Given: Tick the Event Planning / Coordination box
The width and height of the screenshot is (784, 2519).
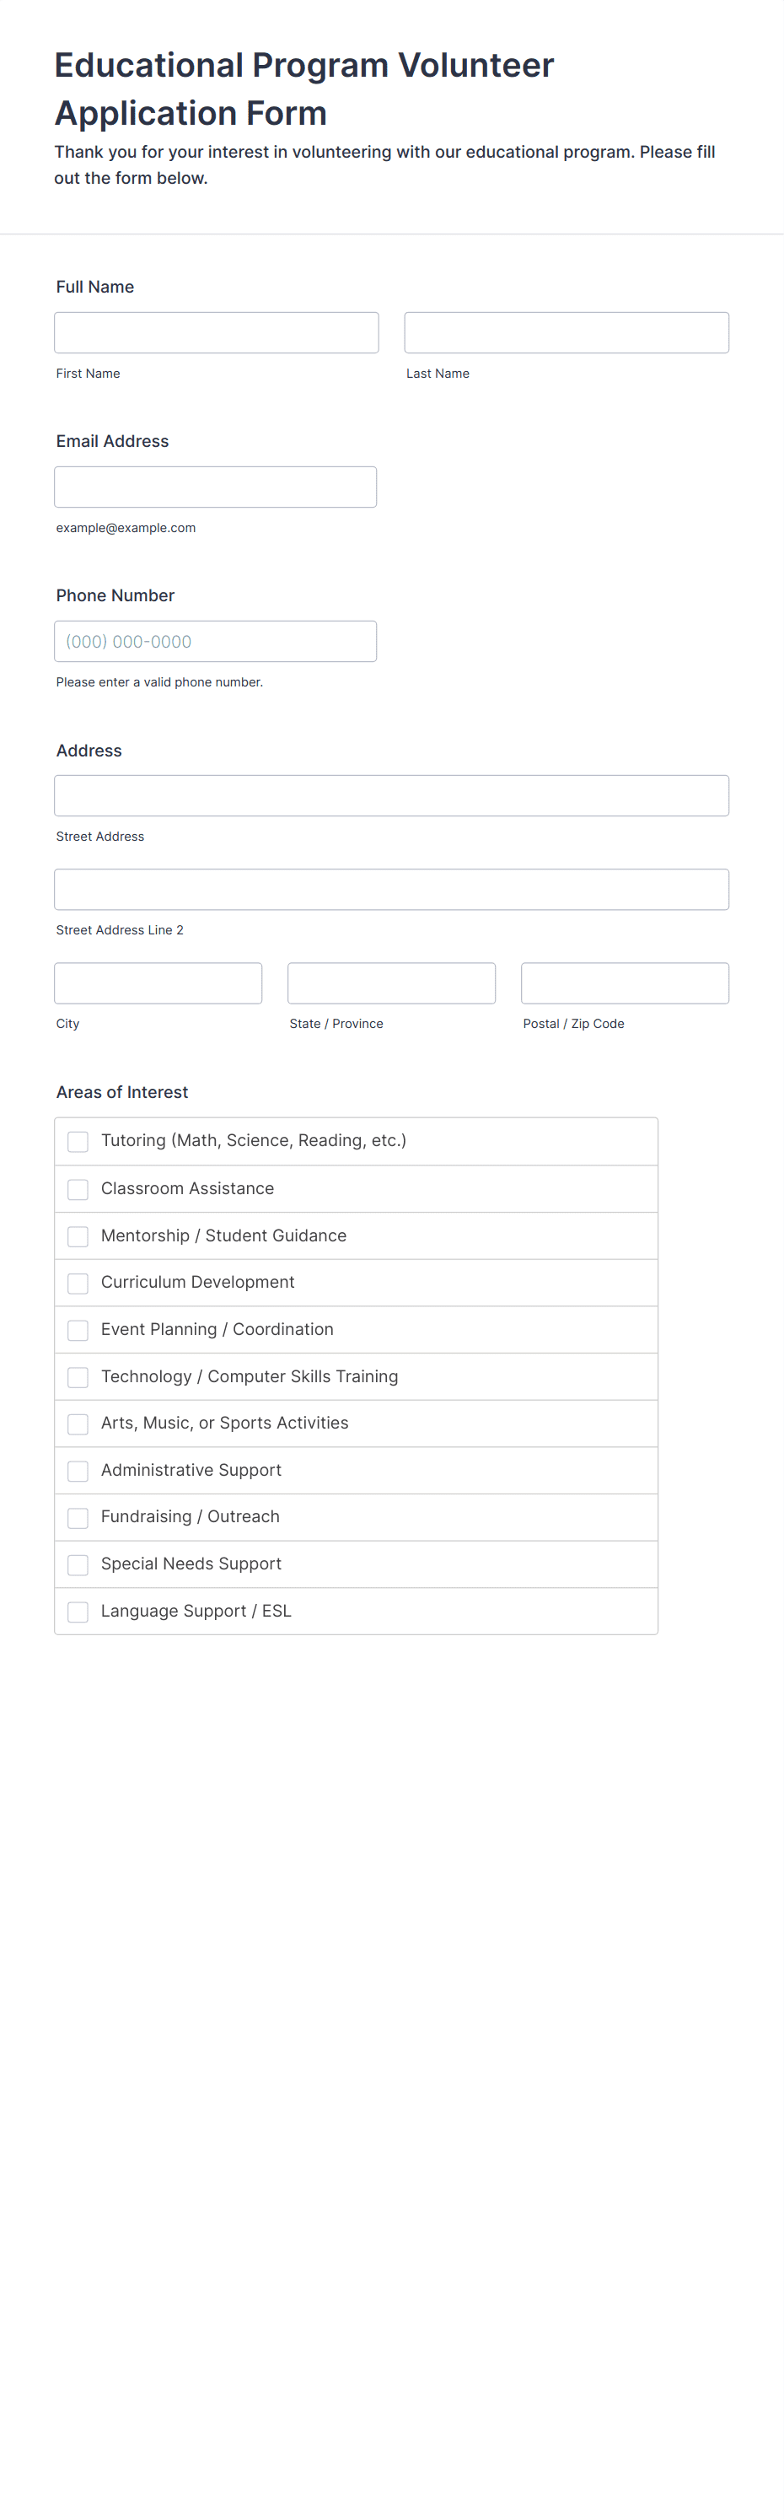Looking at the screenshot, I should click(78, 1330).
